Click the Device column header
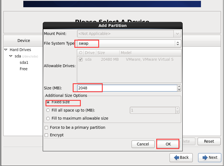Screen dimensions: 224x166 pos(24,41)
